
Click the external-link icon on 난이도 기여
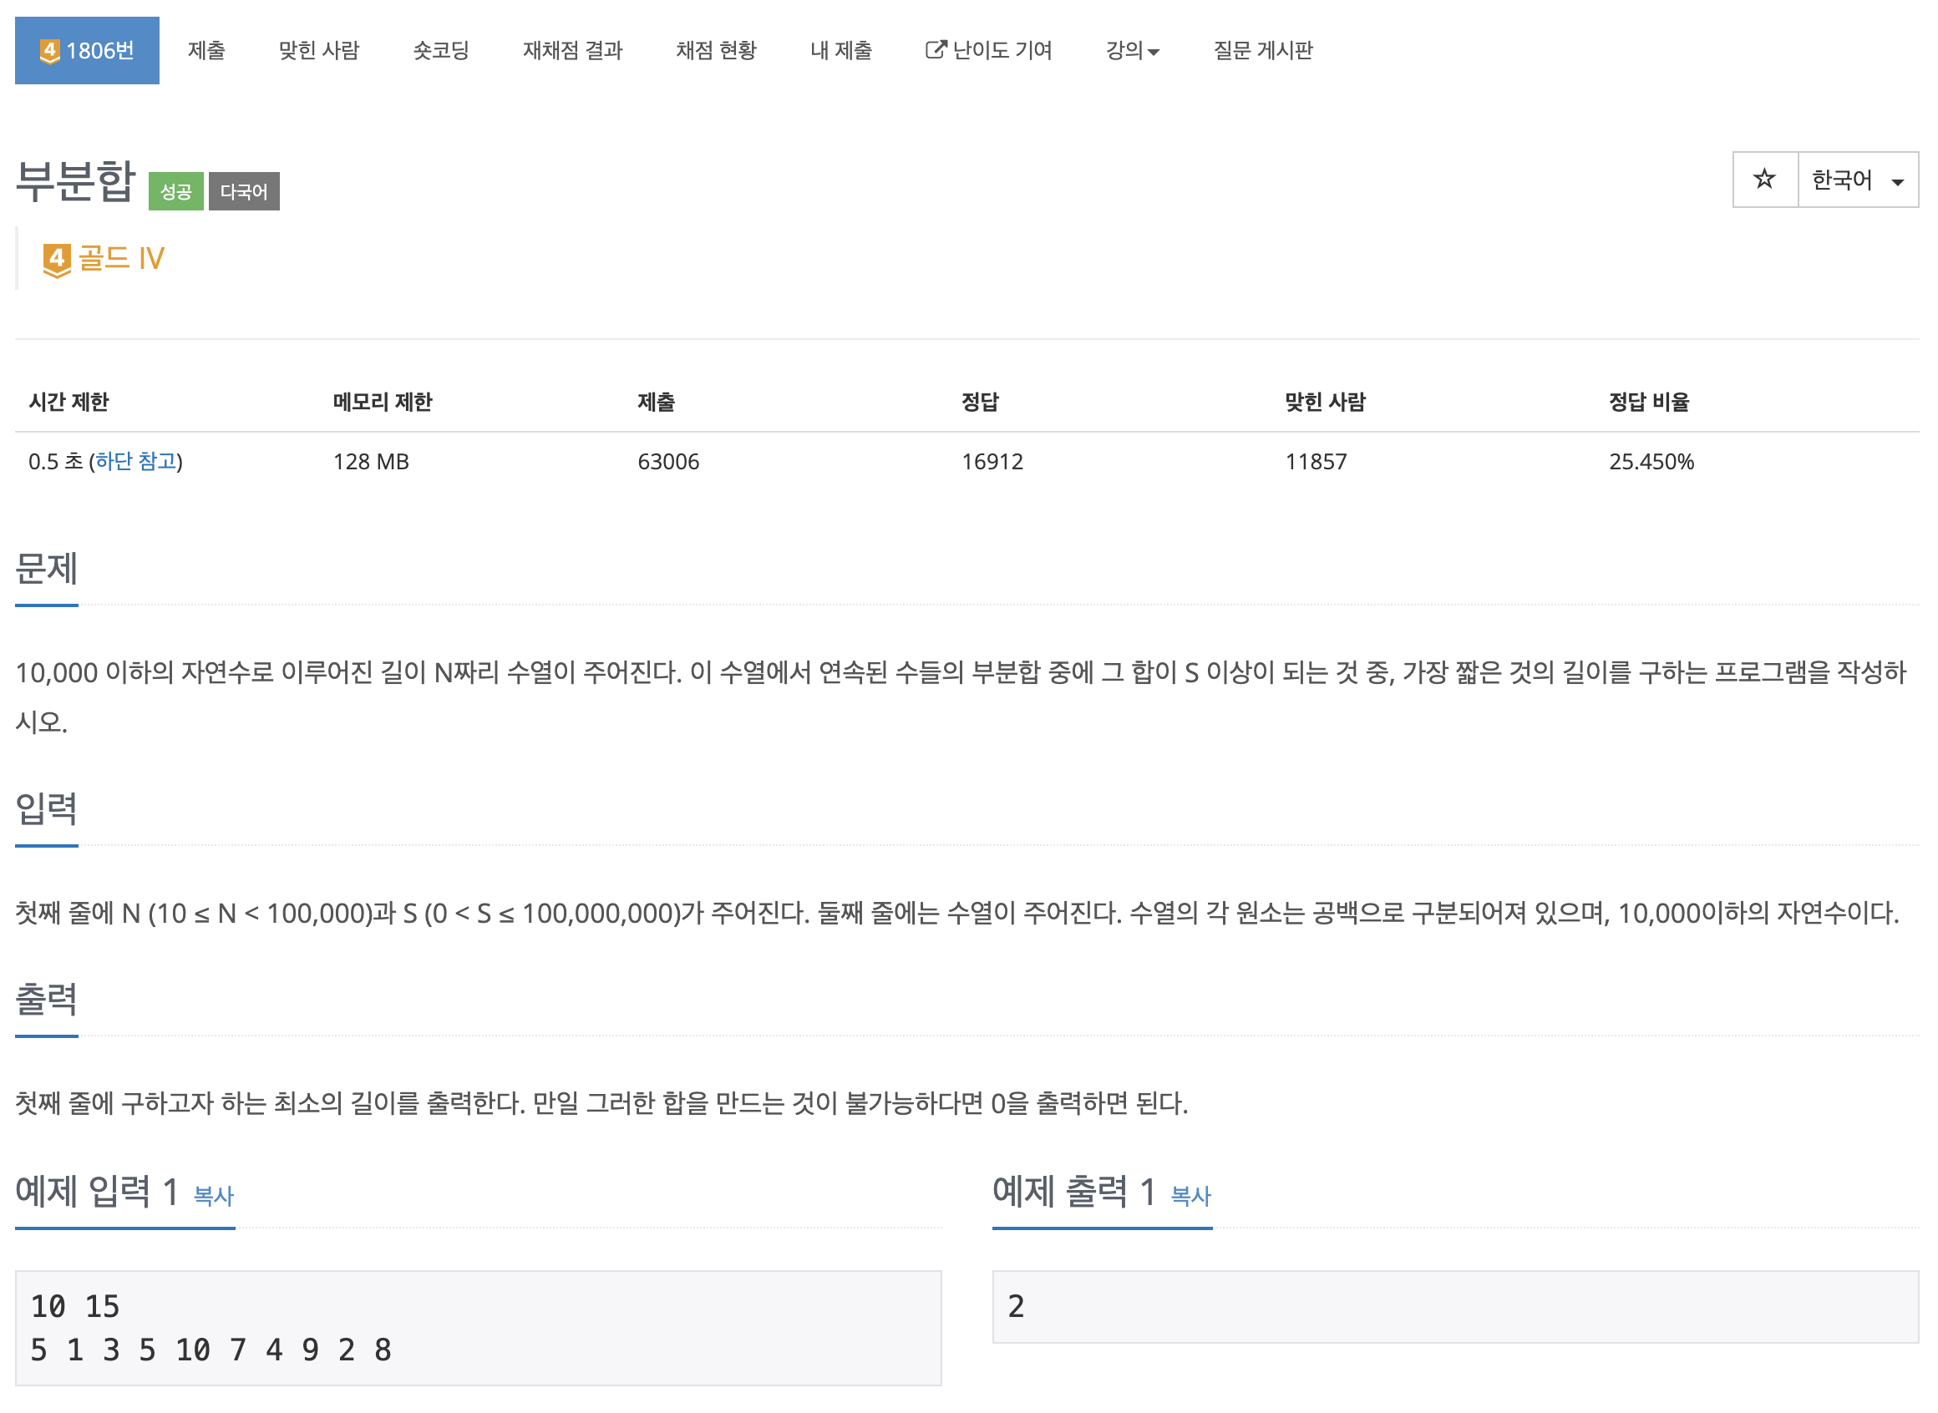point(936,49)
